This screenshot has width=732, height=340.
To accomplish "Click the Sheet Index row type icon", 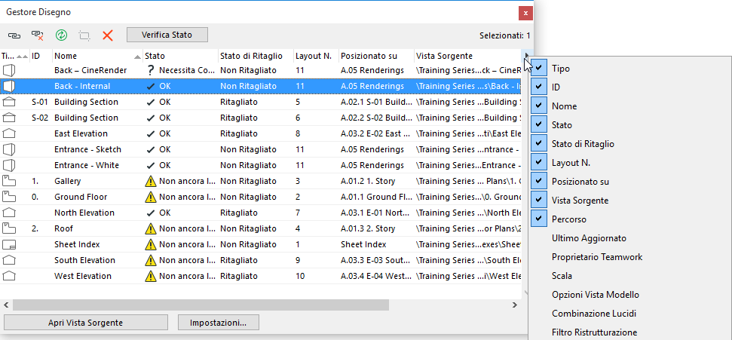I will click(9, 244).
